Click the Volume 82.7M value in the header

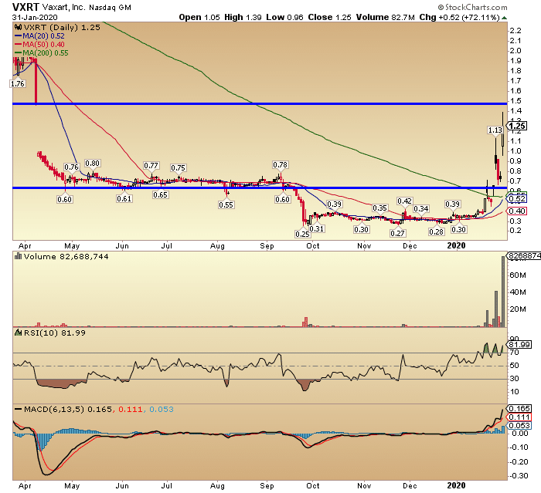(385, 17)
